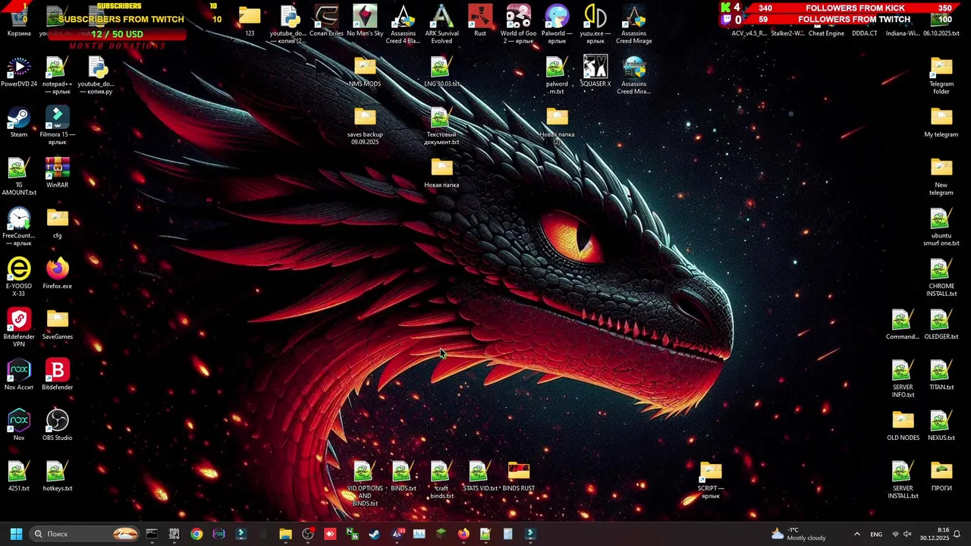The height and width of the screenshot is (546, 971).
Task: Open the ENG language switcher
Action: pyautogui.click(x=876, y=534)
